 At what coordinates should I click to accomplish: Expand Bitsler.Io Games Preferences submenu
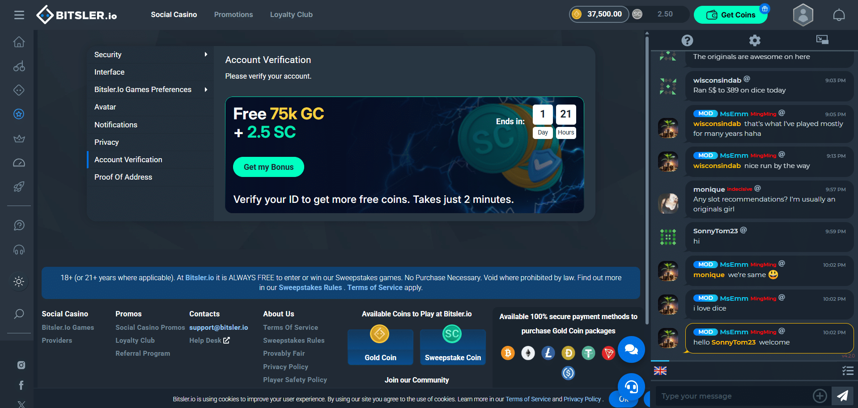pos(150,89)
